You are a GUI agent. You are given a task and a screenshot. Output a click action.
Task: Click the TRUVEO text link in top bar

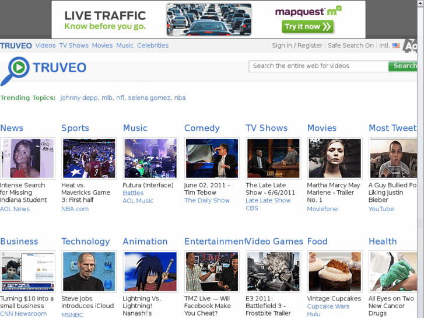(16, 46)
